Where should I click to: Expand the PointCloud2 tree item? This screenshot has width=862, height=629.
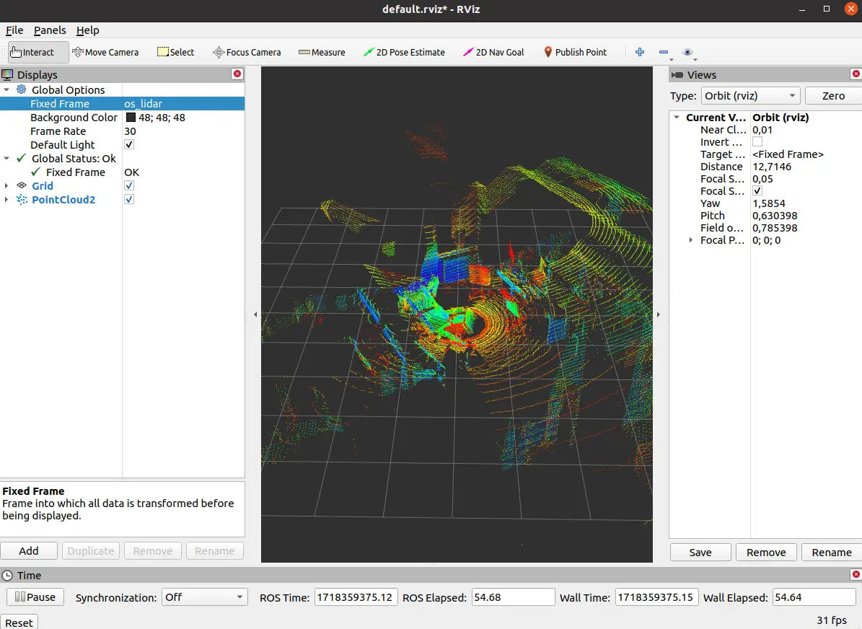[x=7, y=200]
